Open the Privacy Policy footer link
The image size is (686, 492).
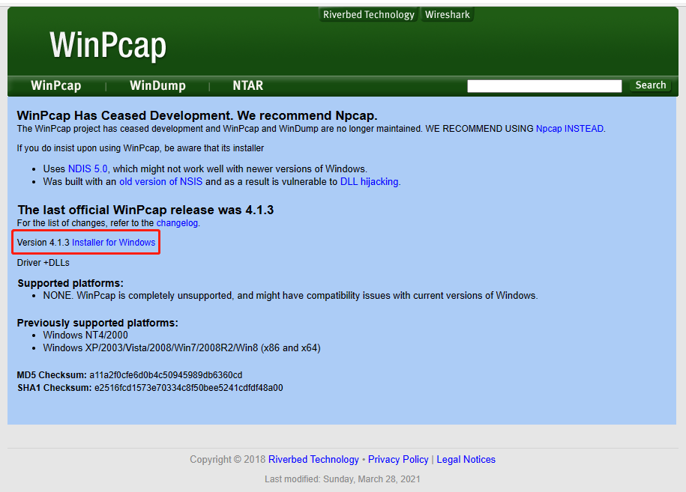398,459
